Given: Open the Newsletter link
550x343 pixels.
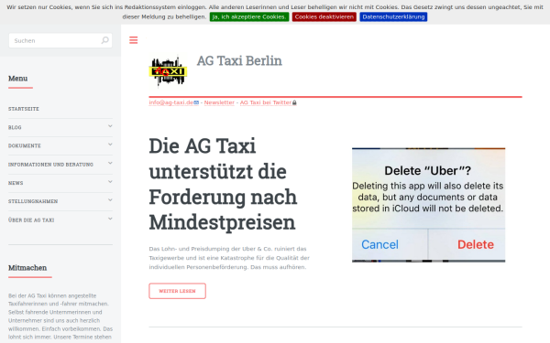Looking at the screenshot, I should pyautogui.click(x=219, y=102).
